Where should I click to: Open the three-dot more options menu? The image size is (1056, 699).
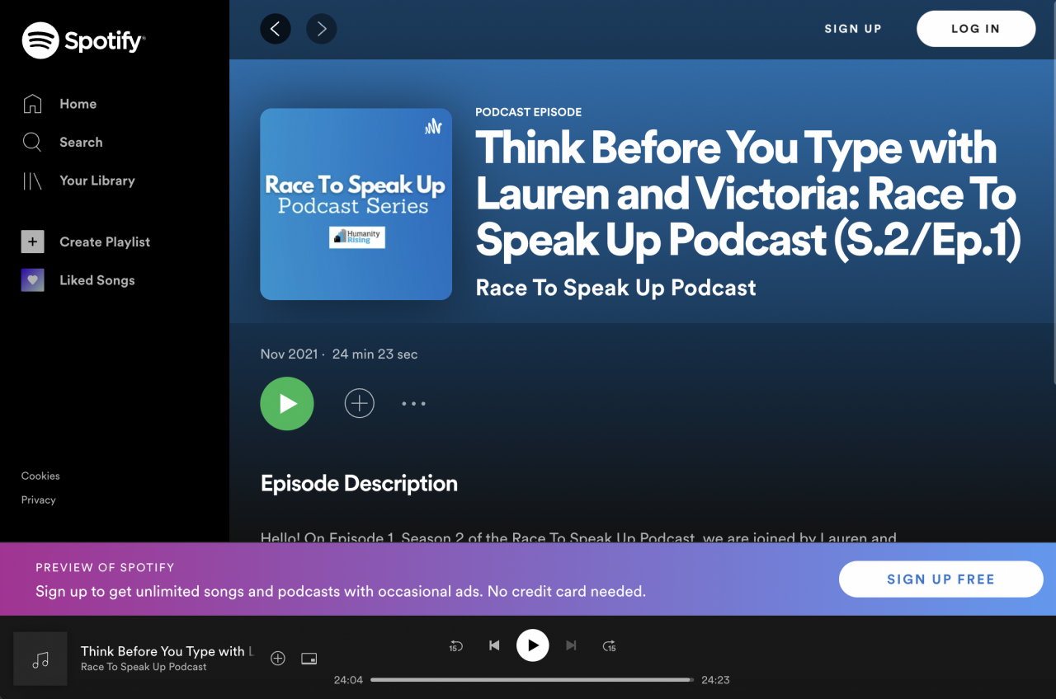(413, 404)
